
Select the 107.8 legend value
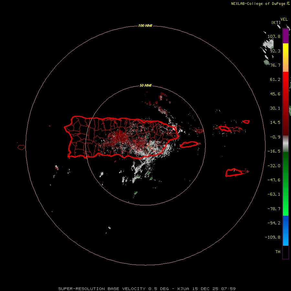coord(274,36)
